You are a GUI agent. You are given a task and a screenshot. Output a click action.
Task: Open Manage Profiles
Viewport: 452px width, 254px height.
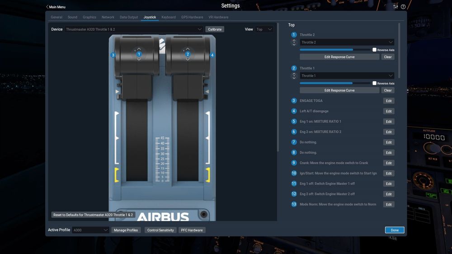tap(126, 230)
